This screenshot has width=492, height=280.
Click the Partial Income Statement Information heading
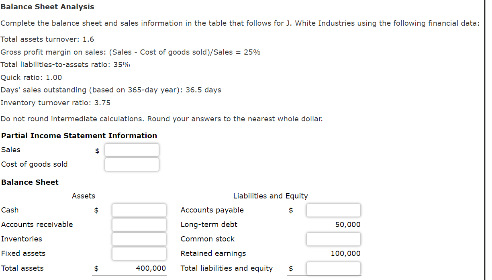point(79,136)
